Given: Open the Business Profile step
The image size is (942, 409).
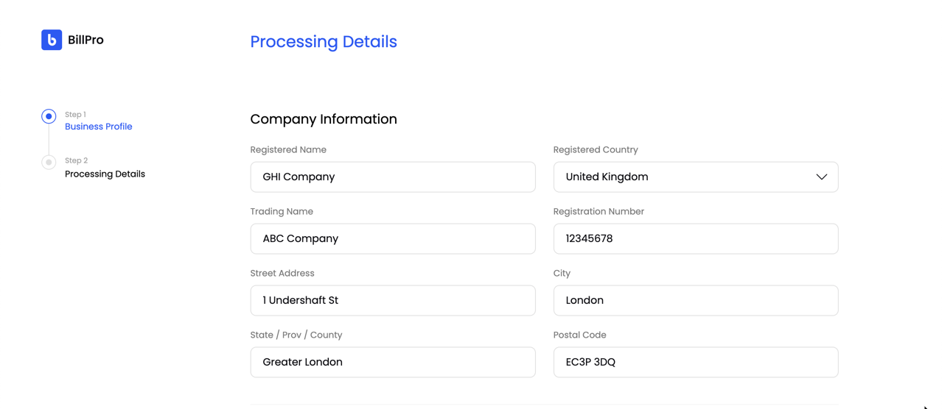Looking at the screenshot, I should coord(98,127).
